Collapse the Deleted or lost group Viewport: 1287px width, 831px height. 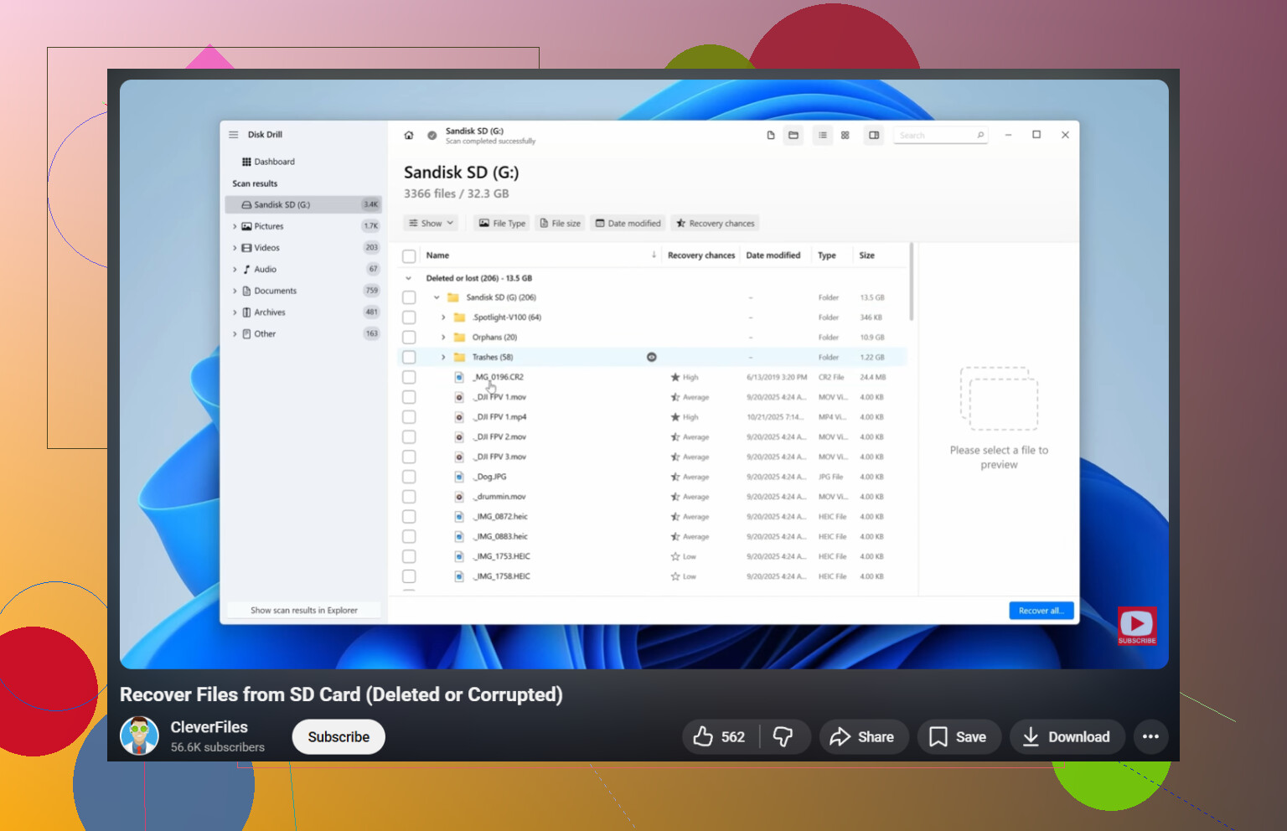[x=409, y=278]
